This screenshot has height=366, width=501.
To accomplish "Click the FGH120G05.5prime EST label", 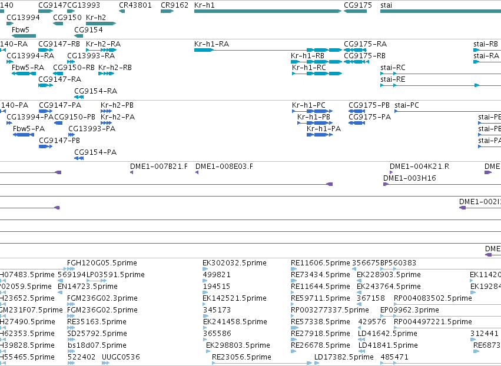I will [x=102, y=263].
